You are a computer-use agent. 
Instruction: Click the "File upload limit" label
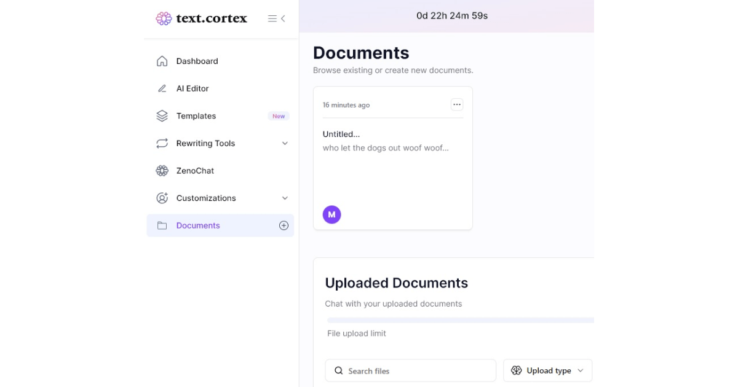click(357, 334)
